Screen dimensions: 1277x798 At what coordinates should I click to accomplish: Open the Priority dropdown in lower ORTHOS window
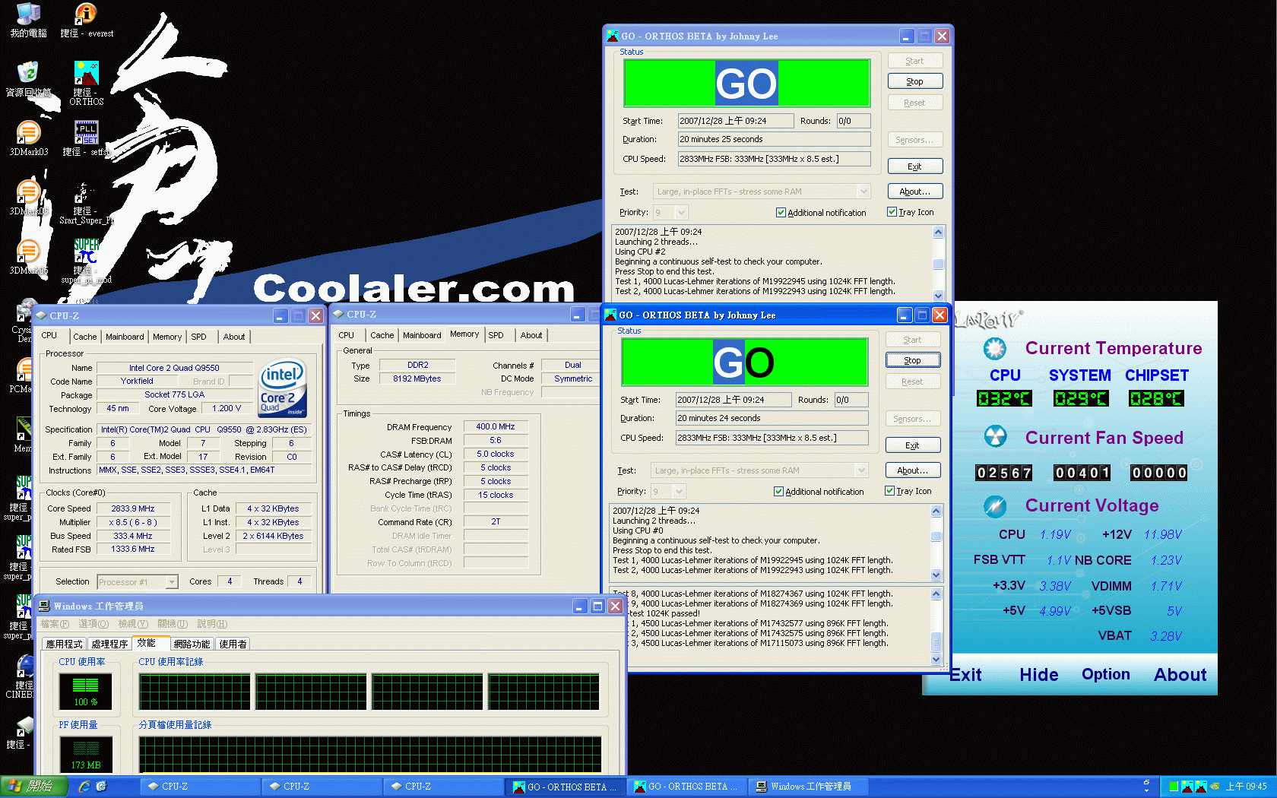point(679,492)
